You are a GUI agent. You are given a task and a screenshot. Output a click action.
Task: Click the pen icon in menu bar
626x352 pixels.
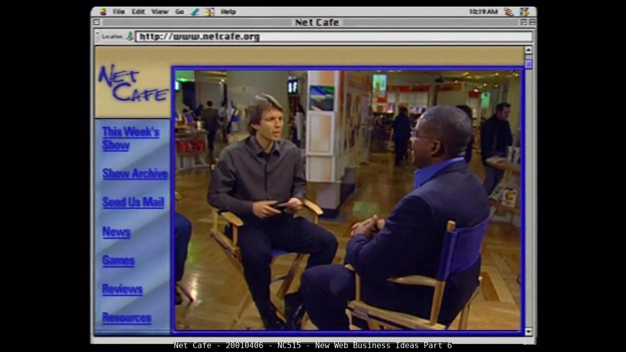click(195, 12)
